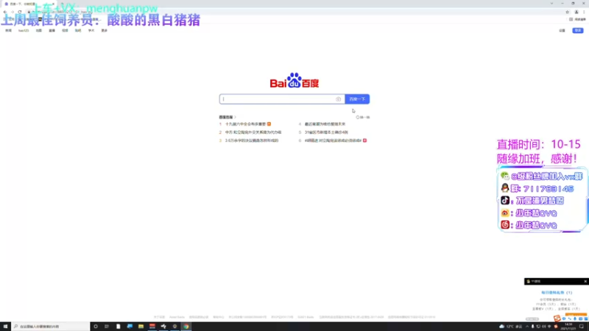Click the Sogou S logo on IME toolbar
Image resolution: width=589 pixels, height=331 pixels.
coord(557,318)
